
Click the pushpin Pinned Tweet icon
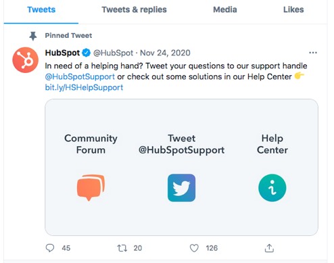coord(33,36)
